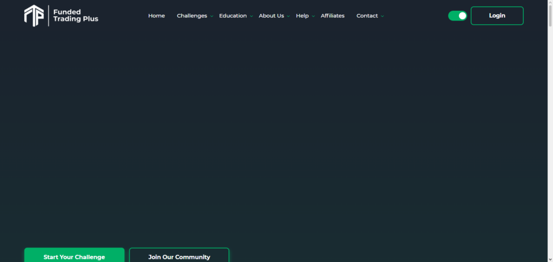This screenshot has width=553, height=262.
Task: Expand the Help dropdown chevron
Action: pyautogui.click(x=313, y=16)
